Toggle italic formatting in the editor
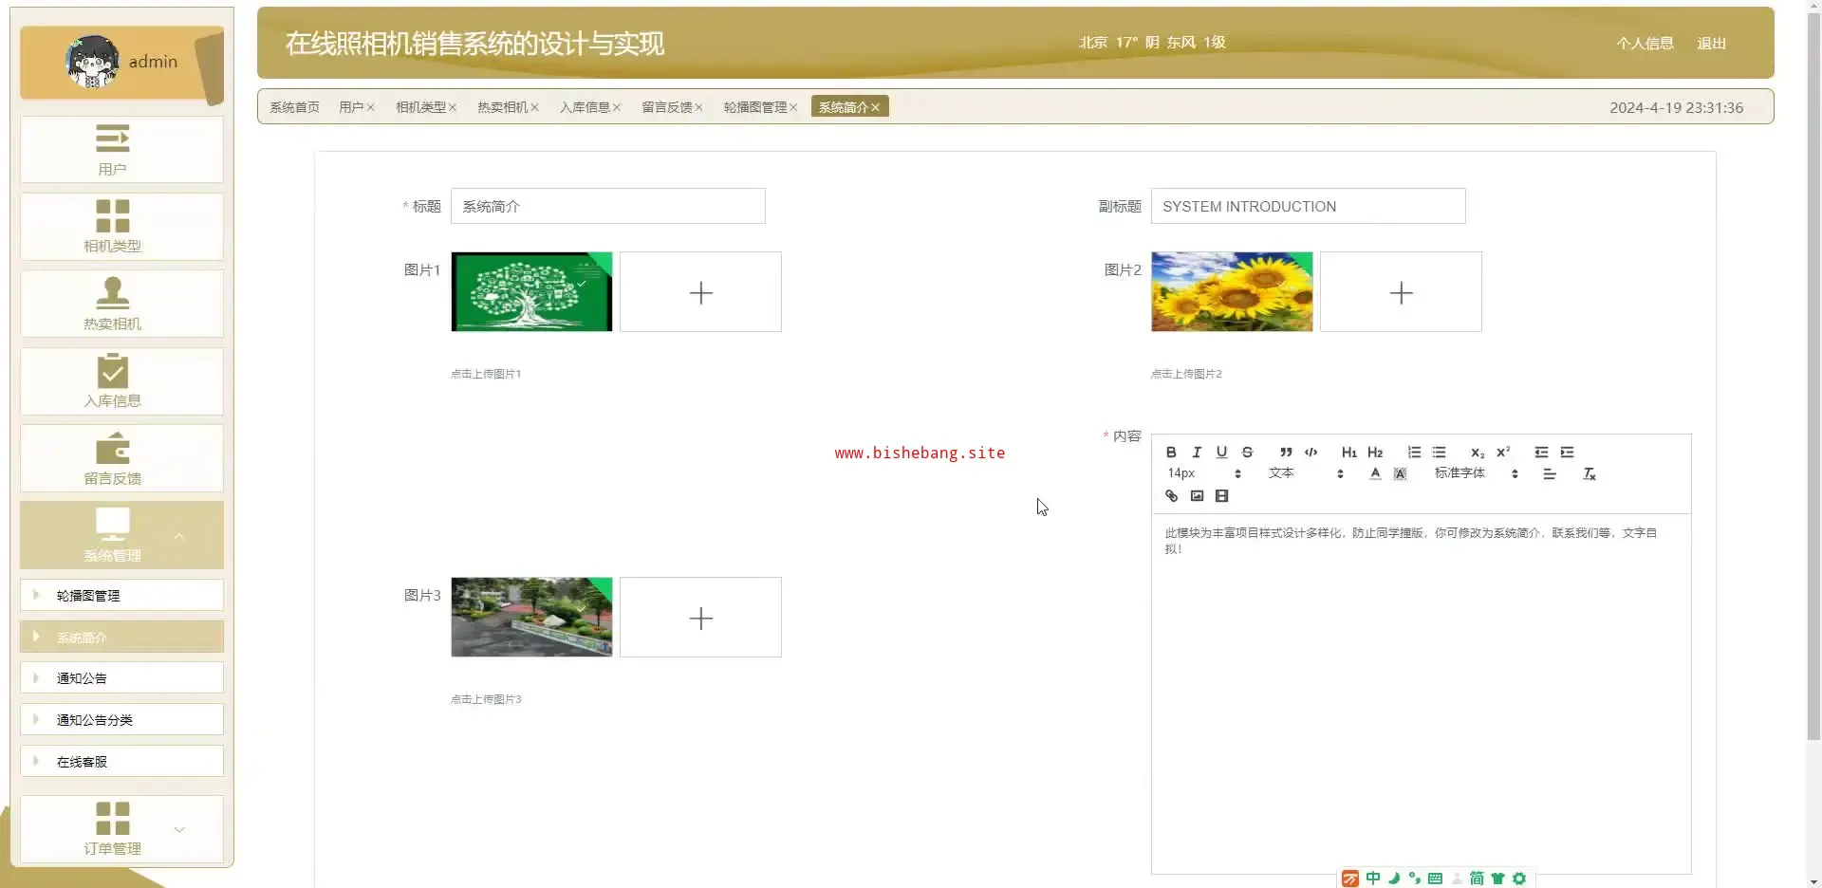This screenshot has height=888, width=1822. [x=1197, y=453]
